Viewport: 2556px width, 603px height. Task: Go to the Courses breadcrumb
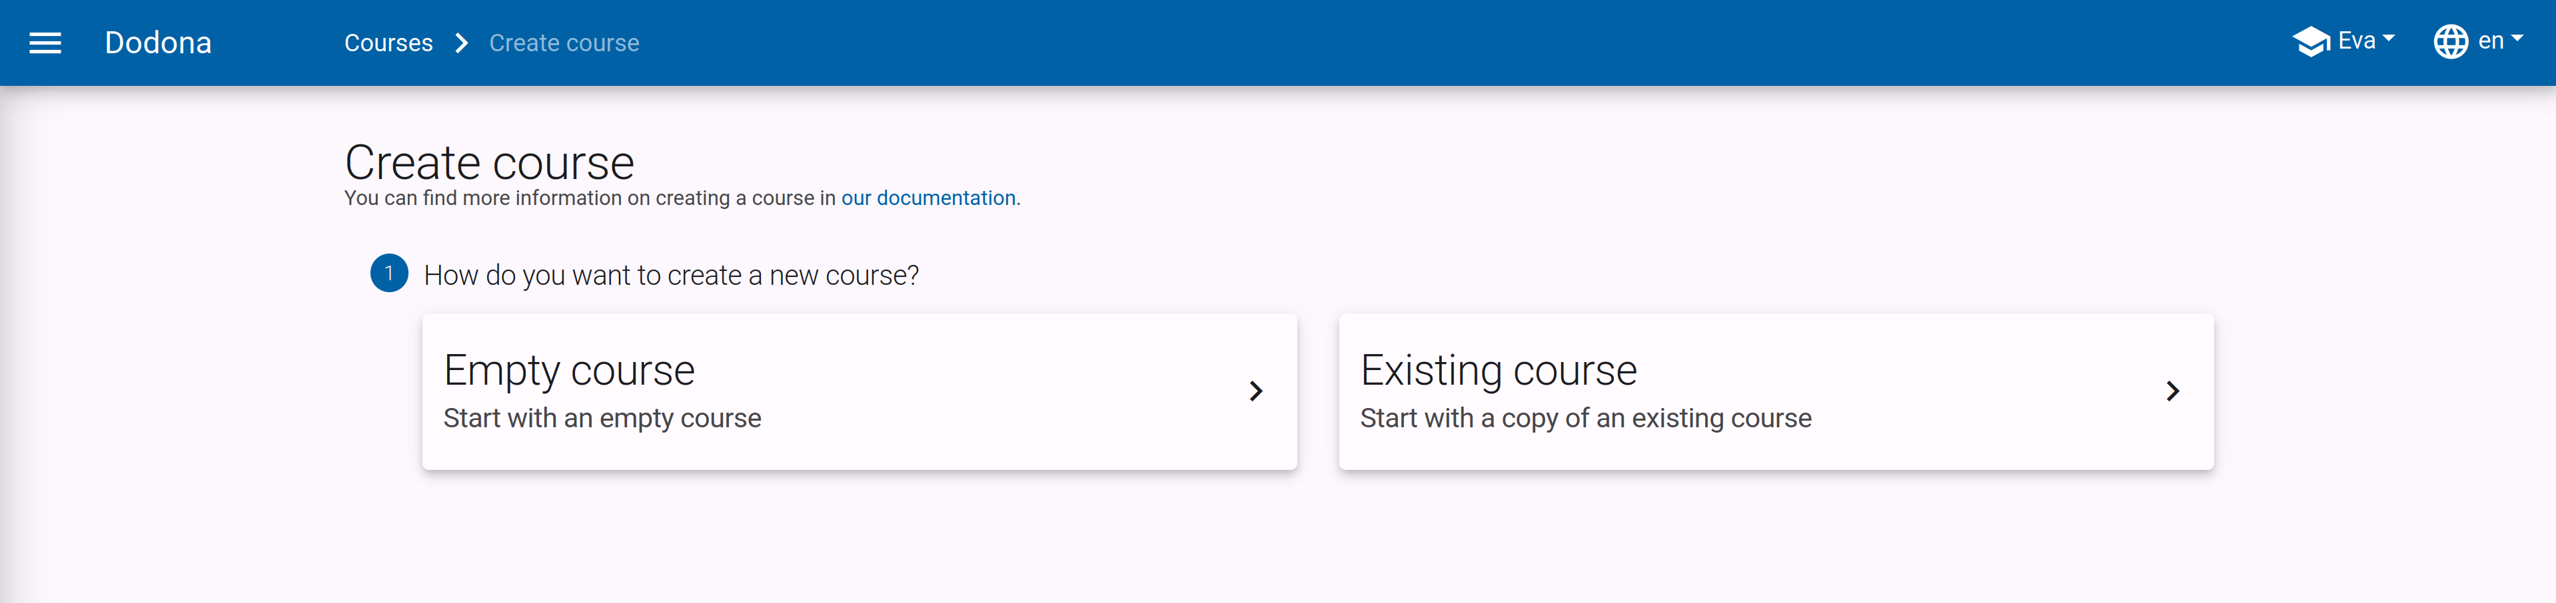pos(388,43)
